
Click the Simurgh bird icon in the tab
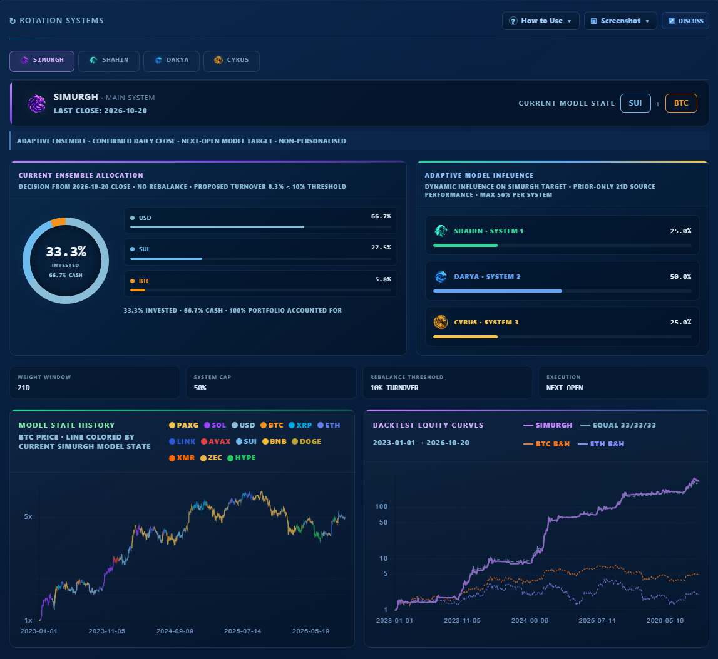point(24,60)
